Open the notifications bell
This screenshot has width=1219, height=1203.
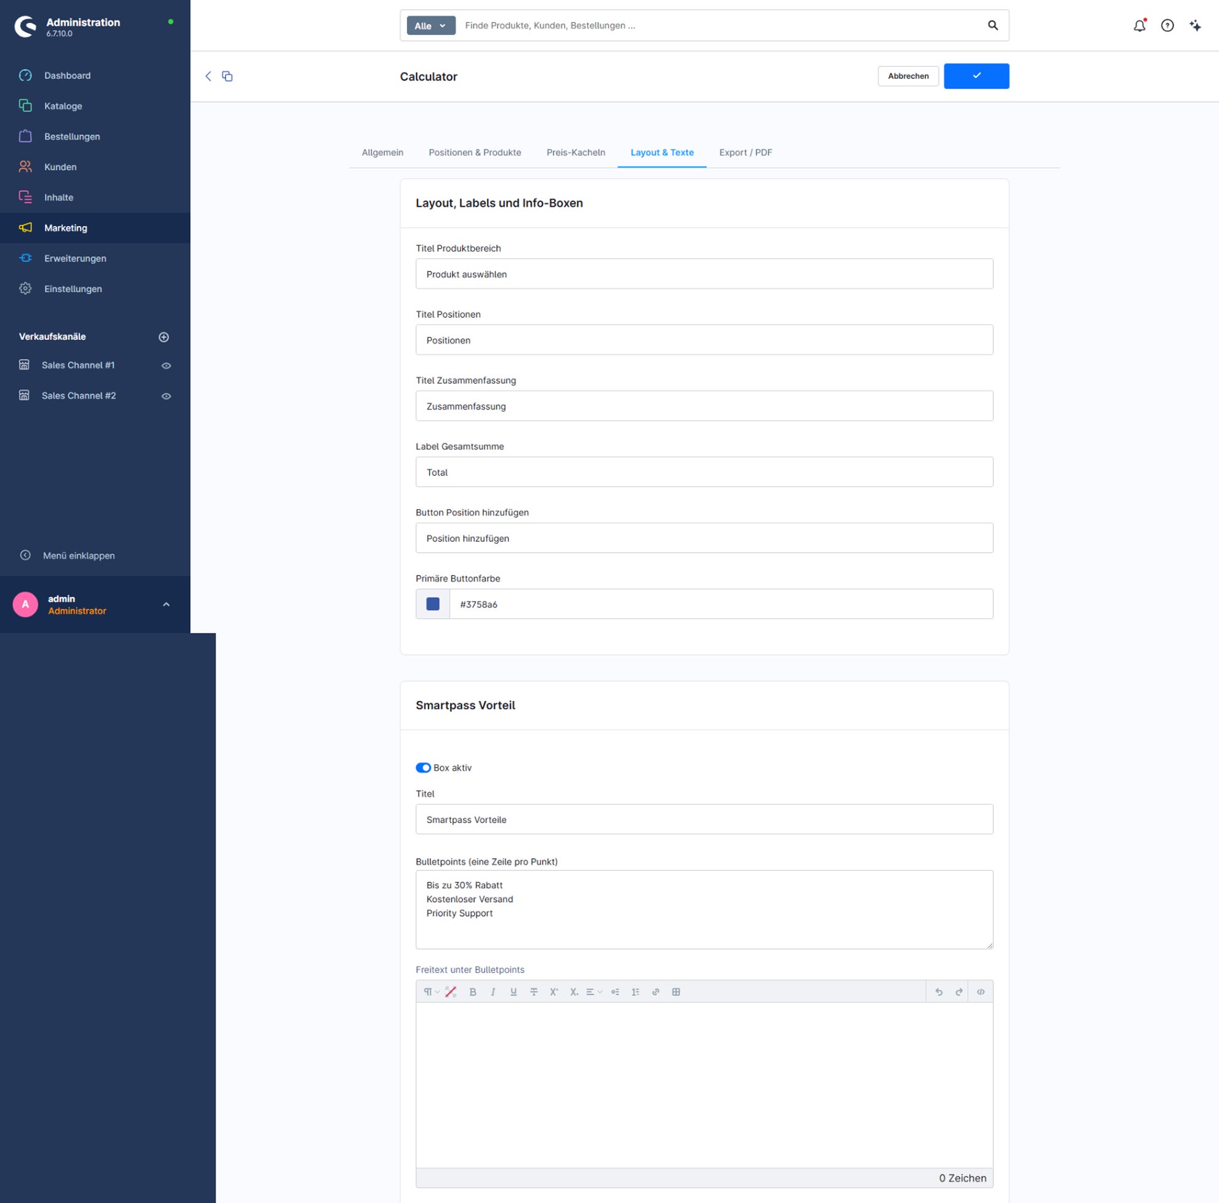point(1139,26)
